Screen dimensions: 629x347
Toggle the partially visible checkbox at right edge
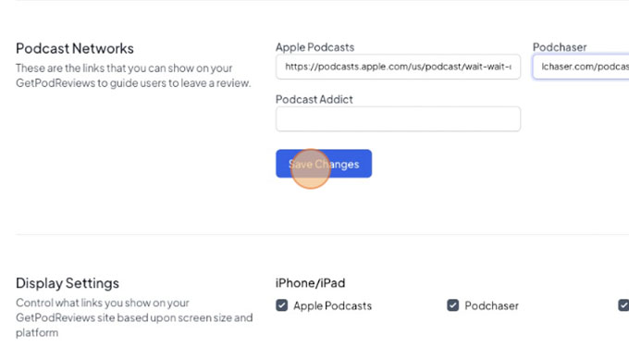click(x=623, y=305)
